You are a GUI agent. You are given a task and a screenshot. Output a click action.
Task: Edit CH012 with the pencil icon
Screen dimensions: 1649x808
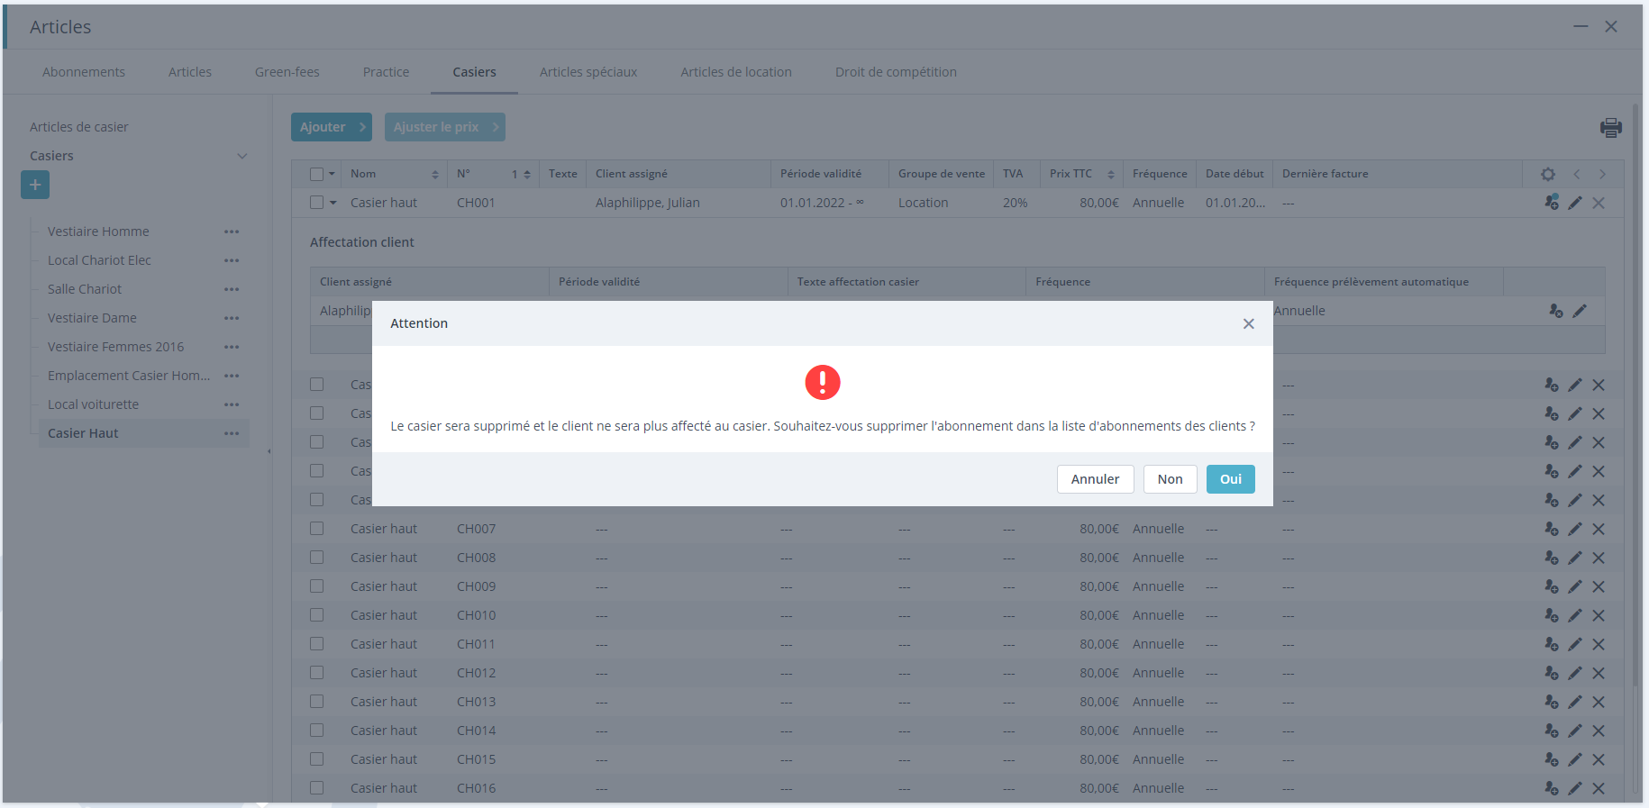[x=1575, y=673]
